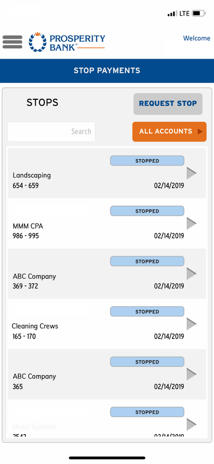The image size is (214, 464).
Task: Click the Stopped badge for Cleaning Crews
Action: [147, 312]
